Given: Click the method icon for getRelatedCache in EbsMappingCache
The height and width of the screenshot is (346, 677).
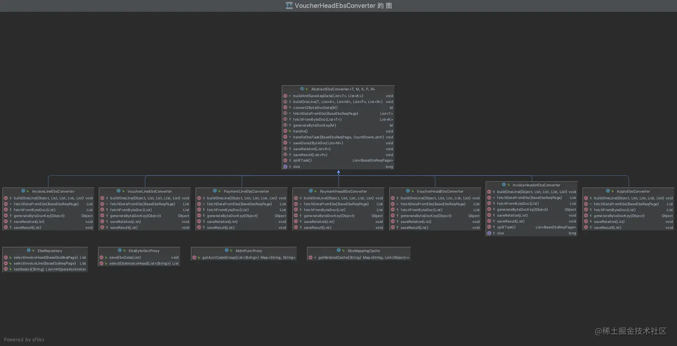Looking at the screenshot, I should pos(310,257).
